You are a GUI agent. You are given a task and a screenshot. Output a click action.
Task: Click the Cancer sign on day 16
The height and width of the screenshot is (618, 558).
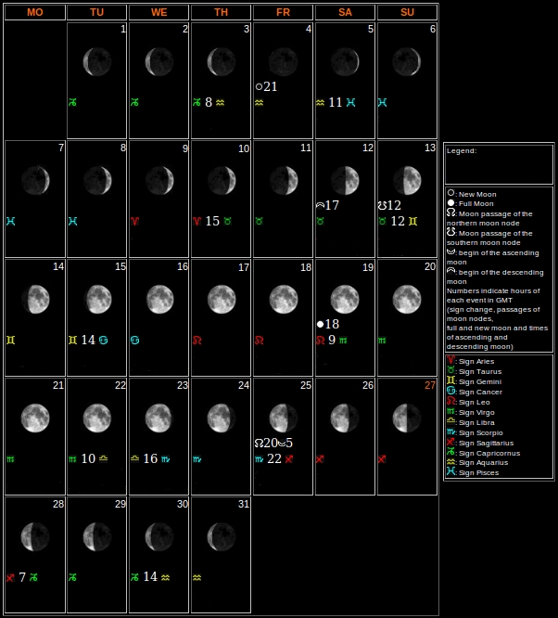click(134, 341)
